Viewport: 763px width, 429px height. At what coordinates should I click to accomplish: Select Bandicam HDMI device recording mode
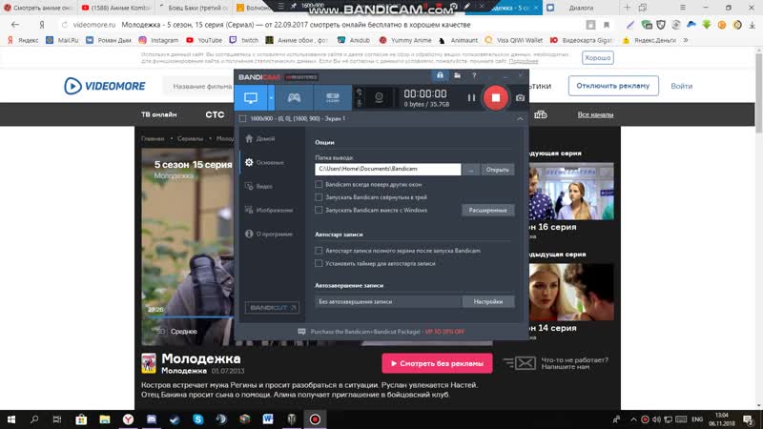pyautogui.click(x=333, y=98)
